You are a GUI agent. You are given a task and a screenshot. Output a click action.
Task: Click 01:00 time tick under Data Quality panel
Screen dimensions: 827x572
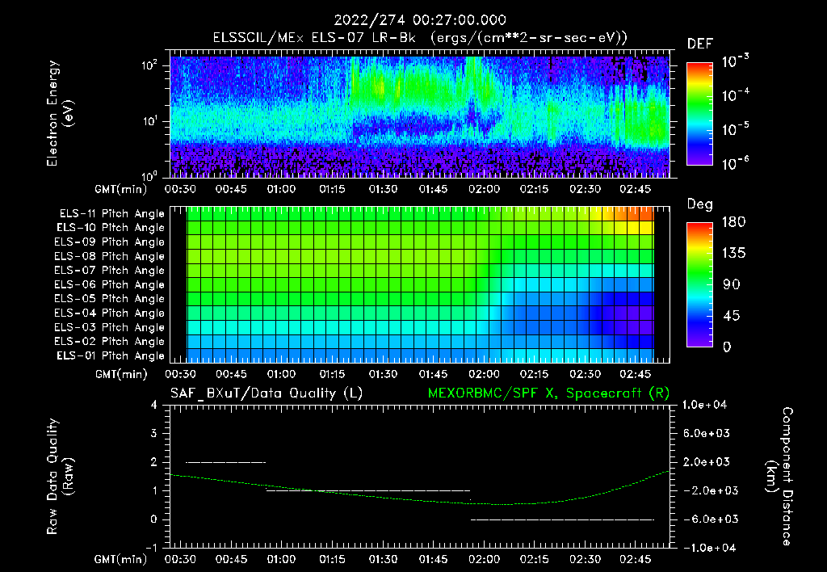[281, 559]
